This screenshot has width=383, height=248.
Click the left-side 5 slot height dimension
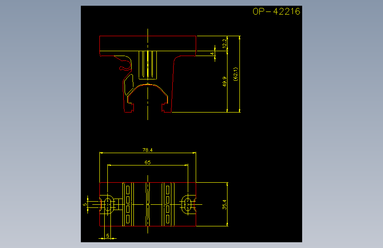(x=85, y=205)
